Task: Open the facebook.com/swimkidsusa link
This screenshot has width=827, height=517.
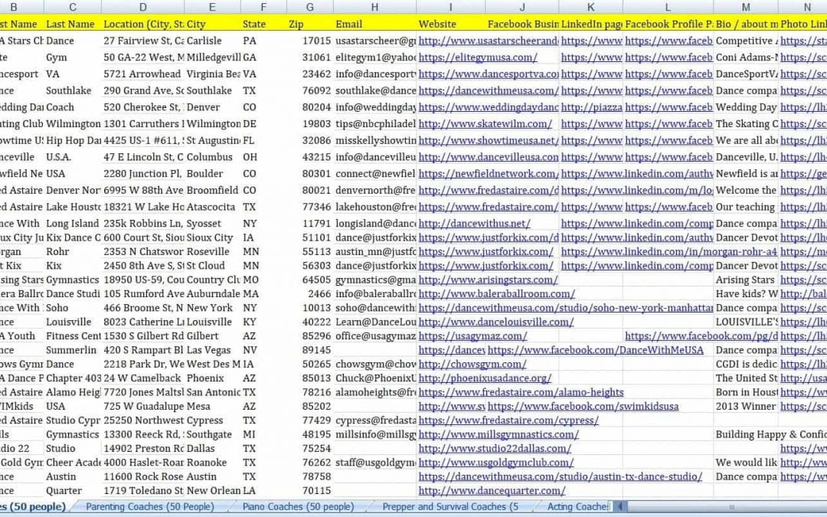Action: [583, 406]
